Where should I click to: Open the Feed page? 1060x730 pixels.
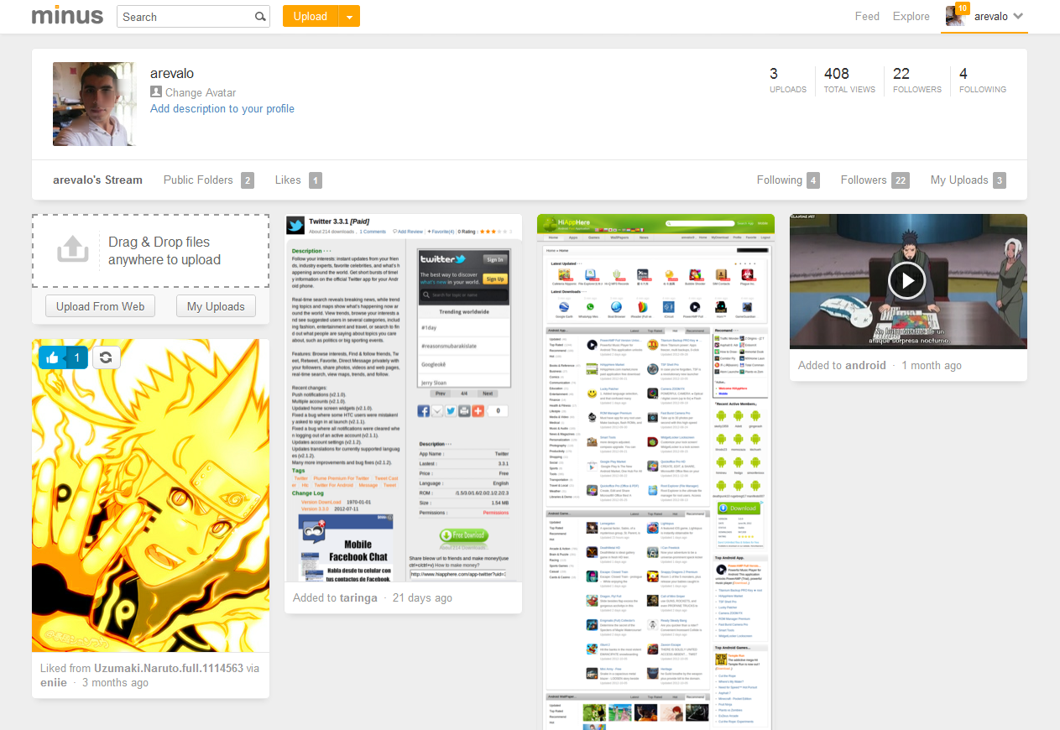(x=867, y=16)
